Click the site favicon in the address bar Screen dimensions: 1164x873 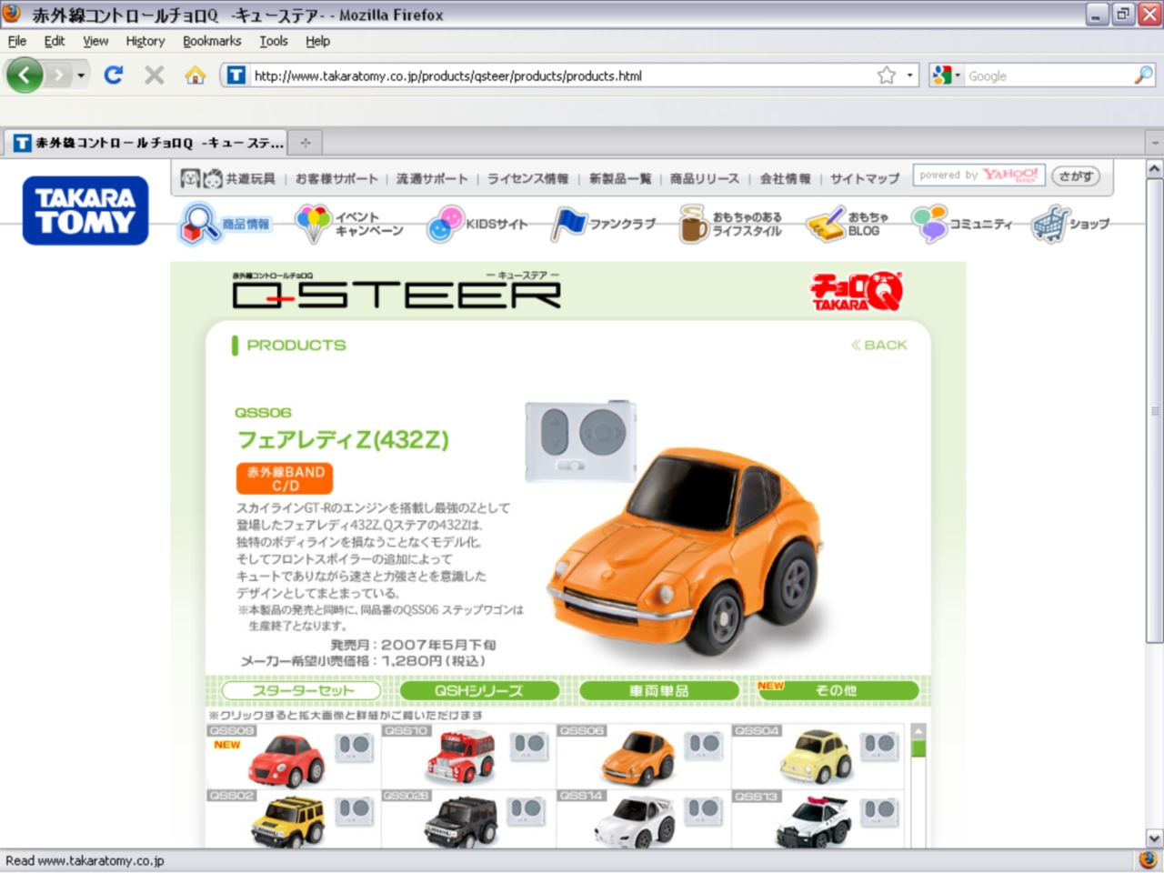(x=236, y=75)
